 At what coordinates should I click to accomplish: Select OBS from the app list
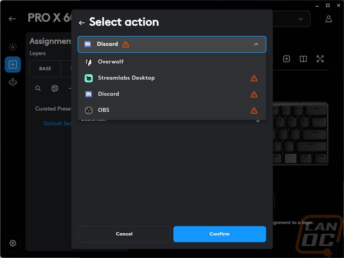click(172, 110)
